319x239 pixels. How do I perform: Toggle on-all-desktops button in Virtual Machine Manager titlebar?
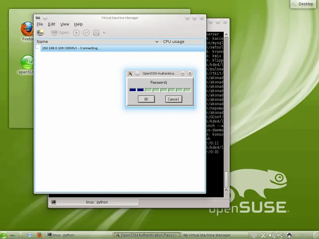click(45, 18)
